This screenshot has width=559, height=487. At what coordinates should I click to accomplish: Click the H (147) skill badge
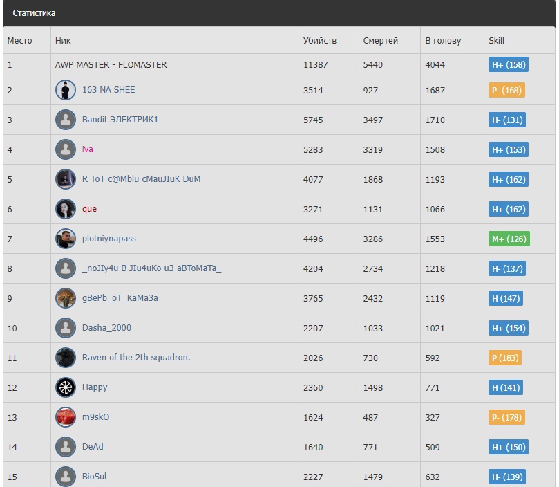point(506,298)
